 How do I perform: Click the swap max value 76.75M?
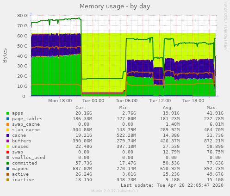(x=215, y=152)
